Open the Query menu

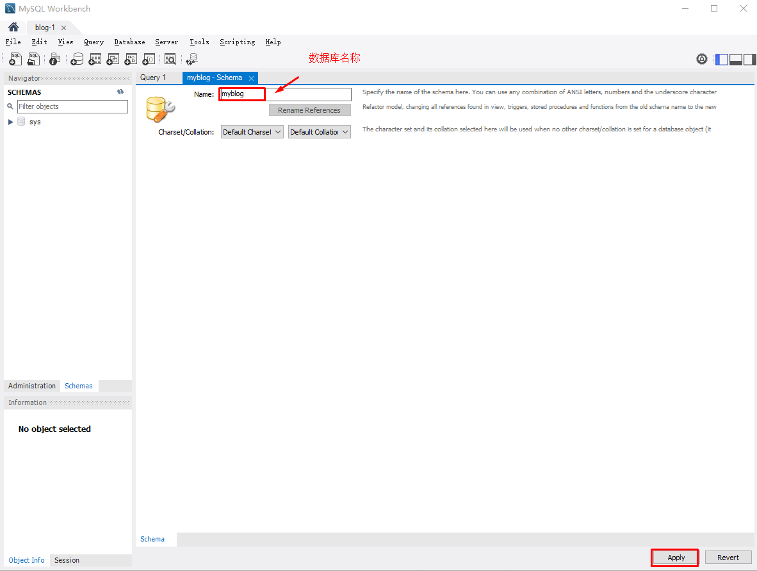point(94,42)
